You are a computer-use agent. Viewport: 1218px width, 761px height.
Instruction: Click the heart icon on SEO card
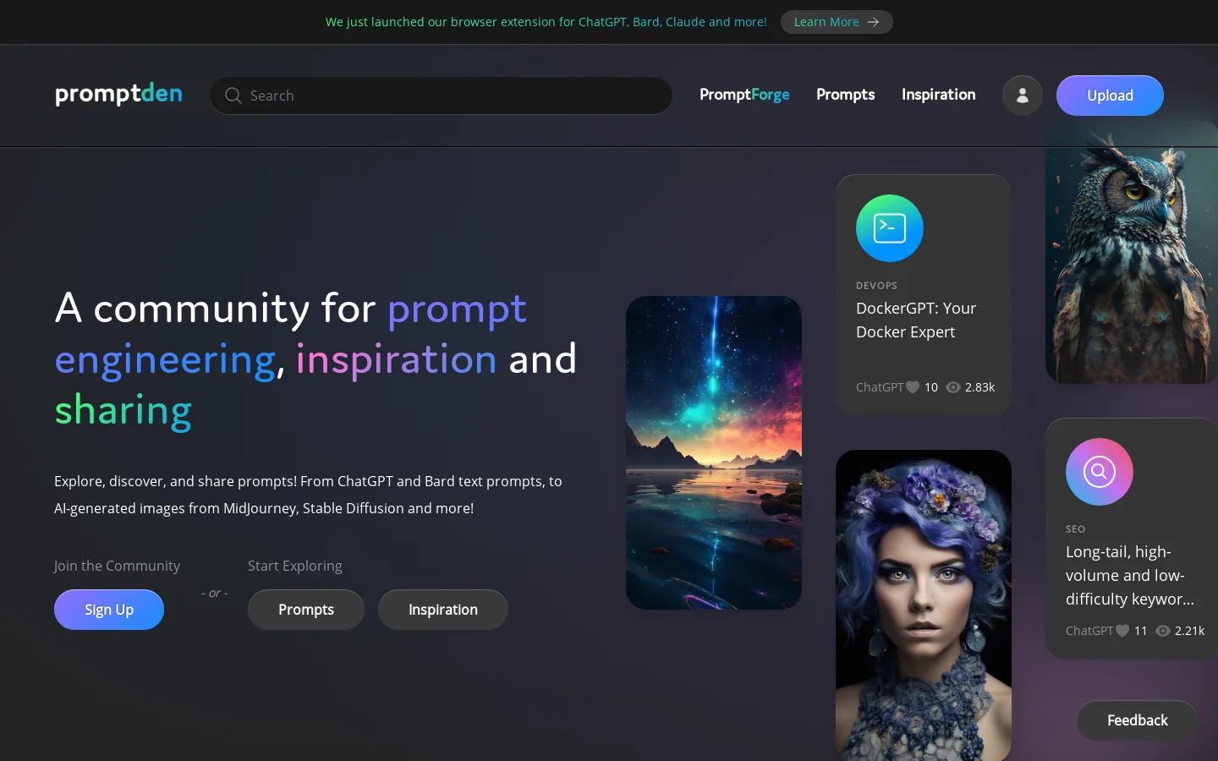[1122, 631]
